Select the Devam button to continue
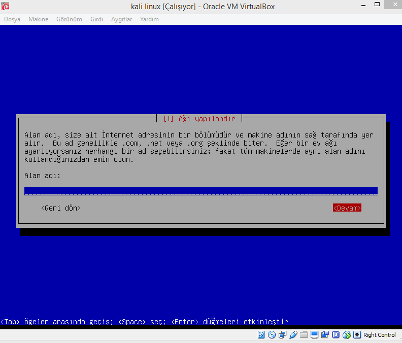 click(x=347, y=208)
